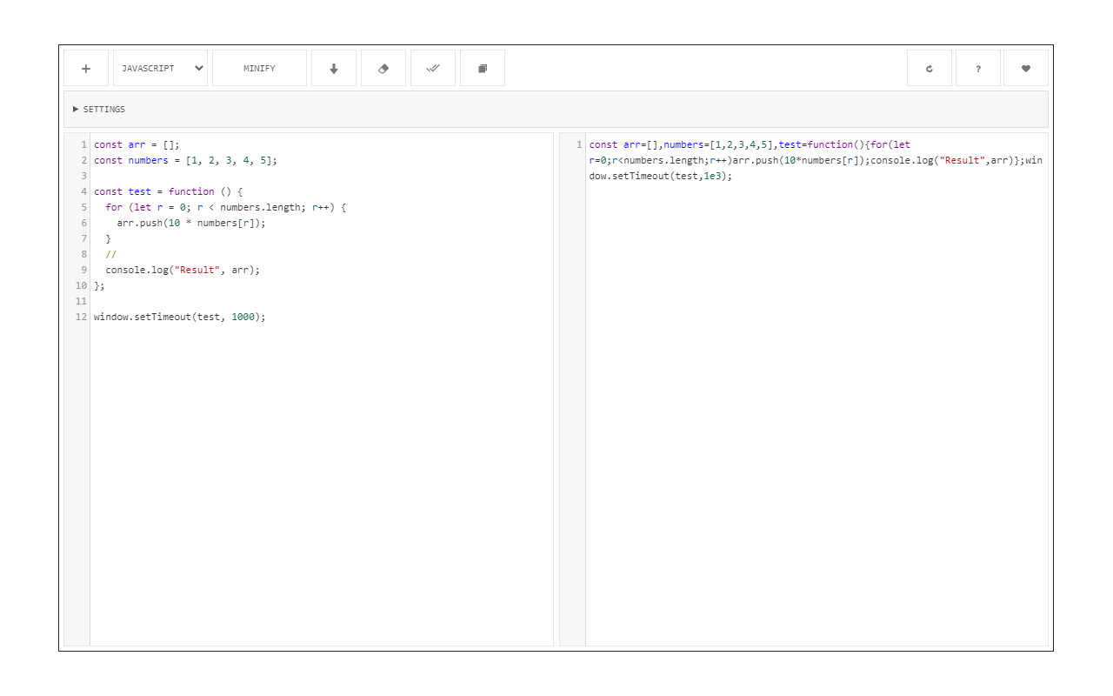Screen dimensions: 1113x696
Task: Click 'console.log("Result", arr);' in source editor
Action: (x=183, y=270)
